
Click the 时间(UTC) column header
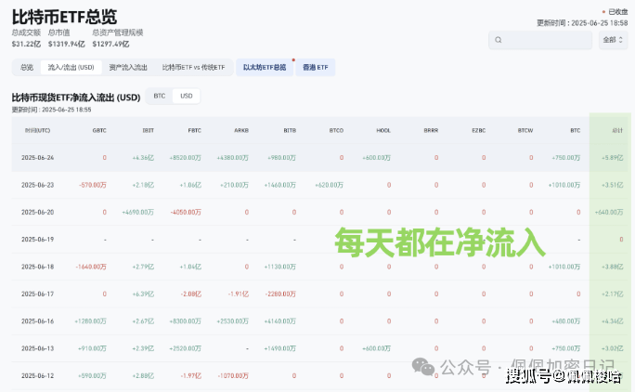[38, 131]
